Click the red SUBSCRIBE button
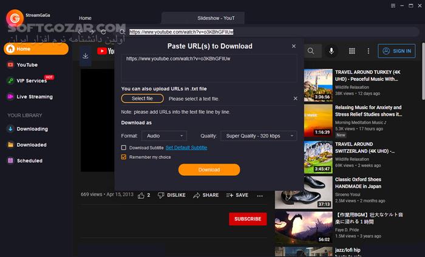This screenshot has width=425, height=257. pyautogui.click(x=248, y=219)
